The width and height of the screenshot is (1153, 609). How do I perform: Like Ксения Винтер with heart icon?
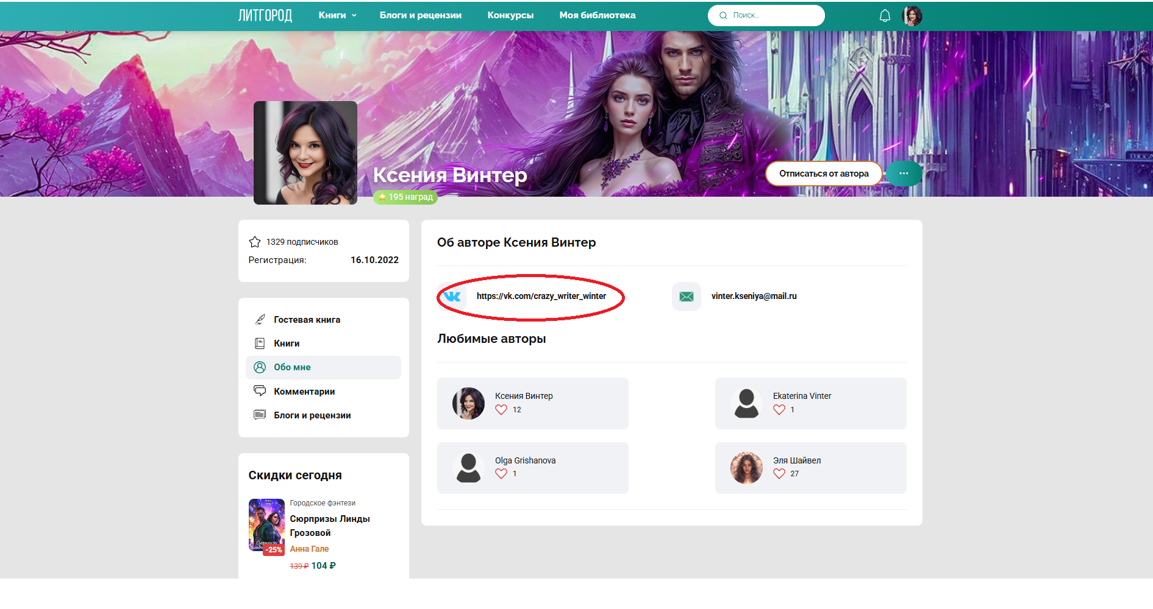(501, 410)
